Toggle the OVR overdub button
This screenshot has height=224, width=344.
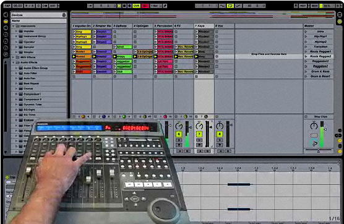click(137, 6)
